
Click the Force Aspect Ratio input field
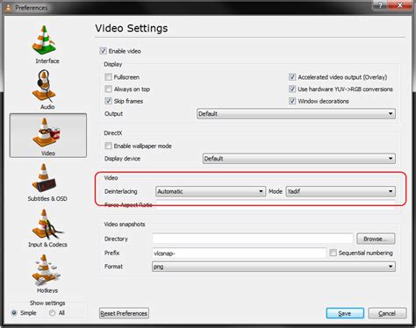click(x=276, y=204)
